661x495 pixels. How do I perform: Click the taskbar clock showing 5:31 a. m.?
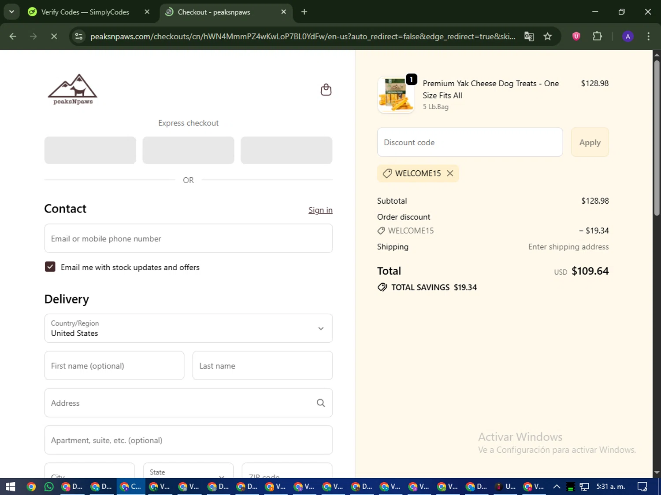click(x=611, y=487)
